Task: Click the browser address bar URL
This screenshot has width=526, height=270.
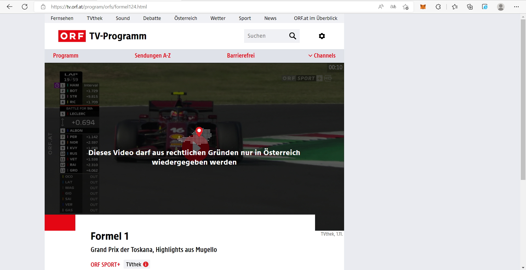Action: click(x=99, y=7)
